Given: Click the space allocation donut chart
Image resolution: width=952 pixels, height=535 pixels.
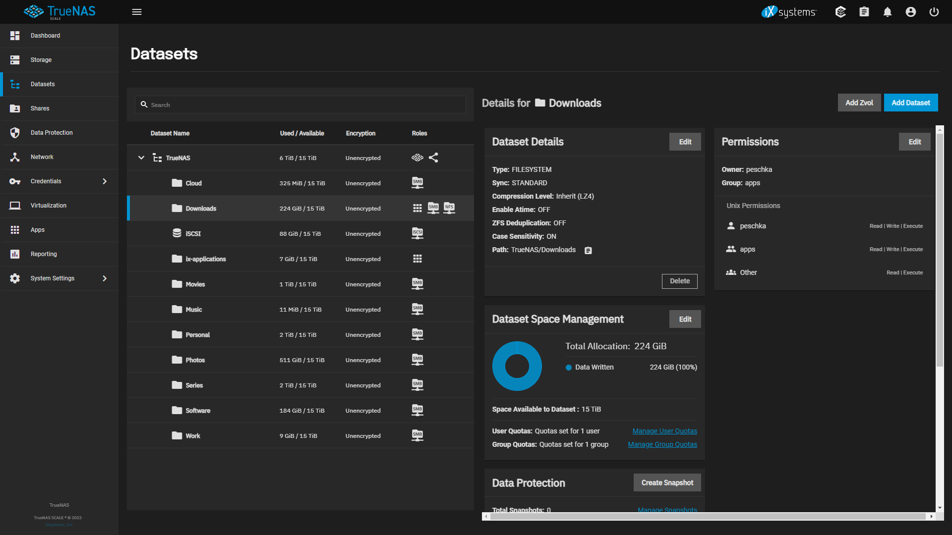Looking at the screenshot, I should [x=517, y=366].
